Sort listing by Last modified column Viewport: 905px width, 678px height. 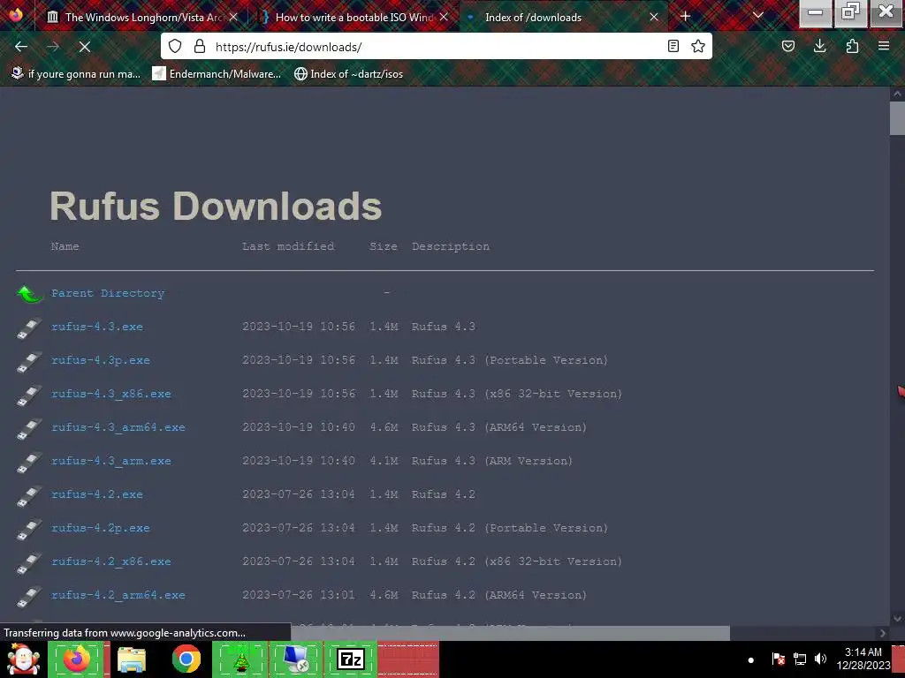(288, 246)
